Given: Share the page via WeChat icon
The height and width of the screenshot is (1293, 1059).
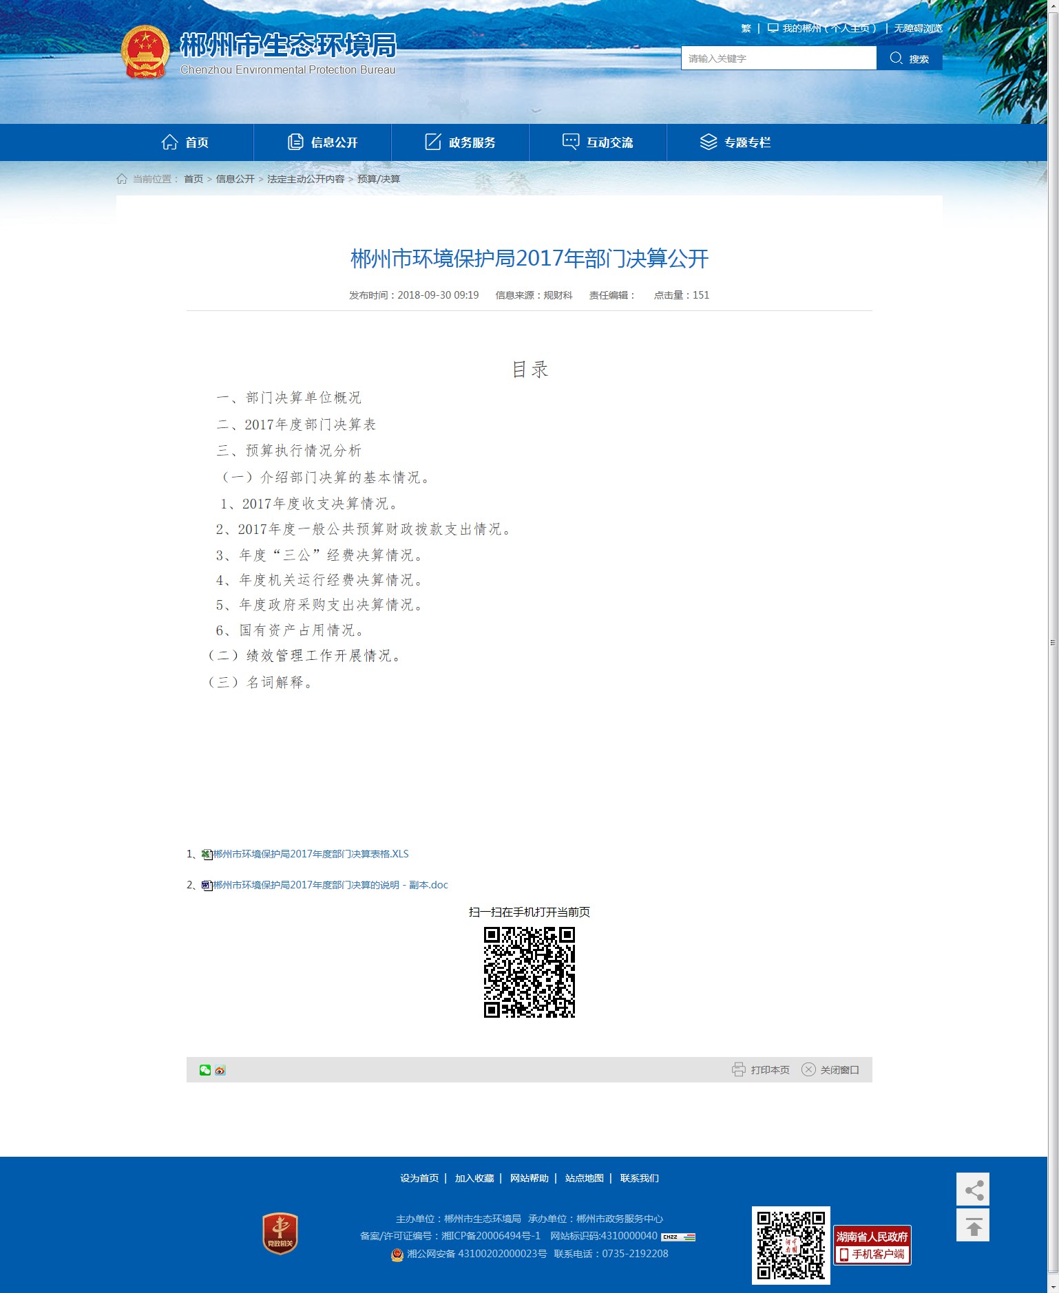Looking at the screenshot, I should coord(205,1070).
